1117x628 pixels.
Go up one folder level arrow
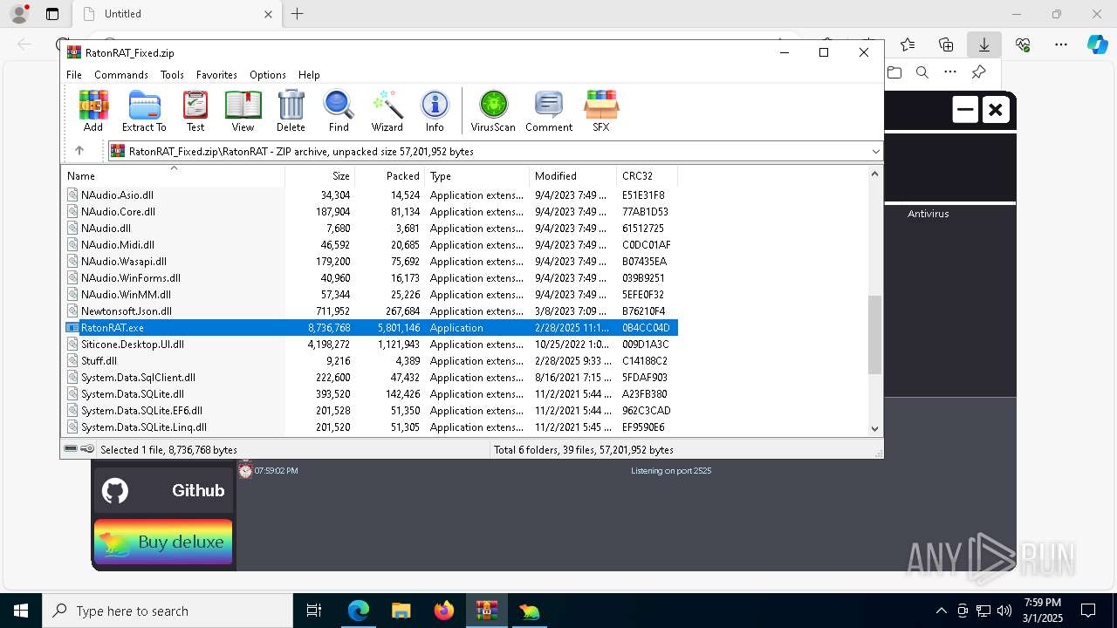pyautogui.click(x=79, y=151)
